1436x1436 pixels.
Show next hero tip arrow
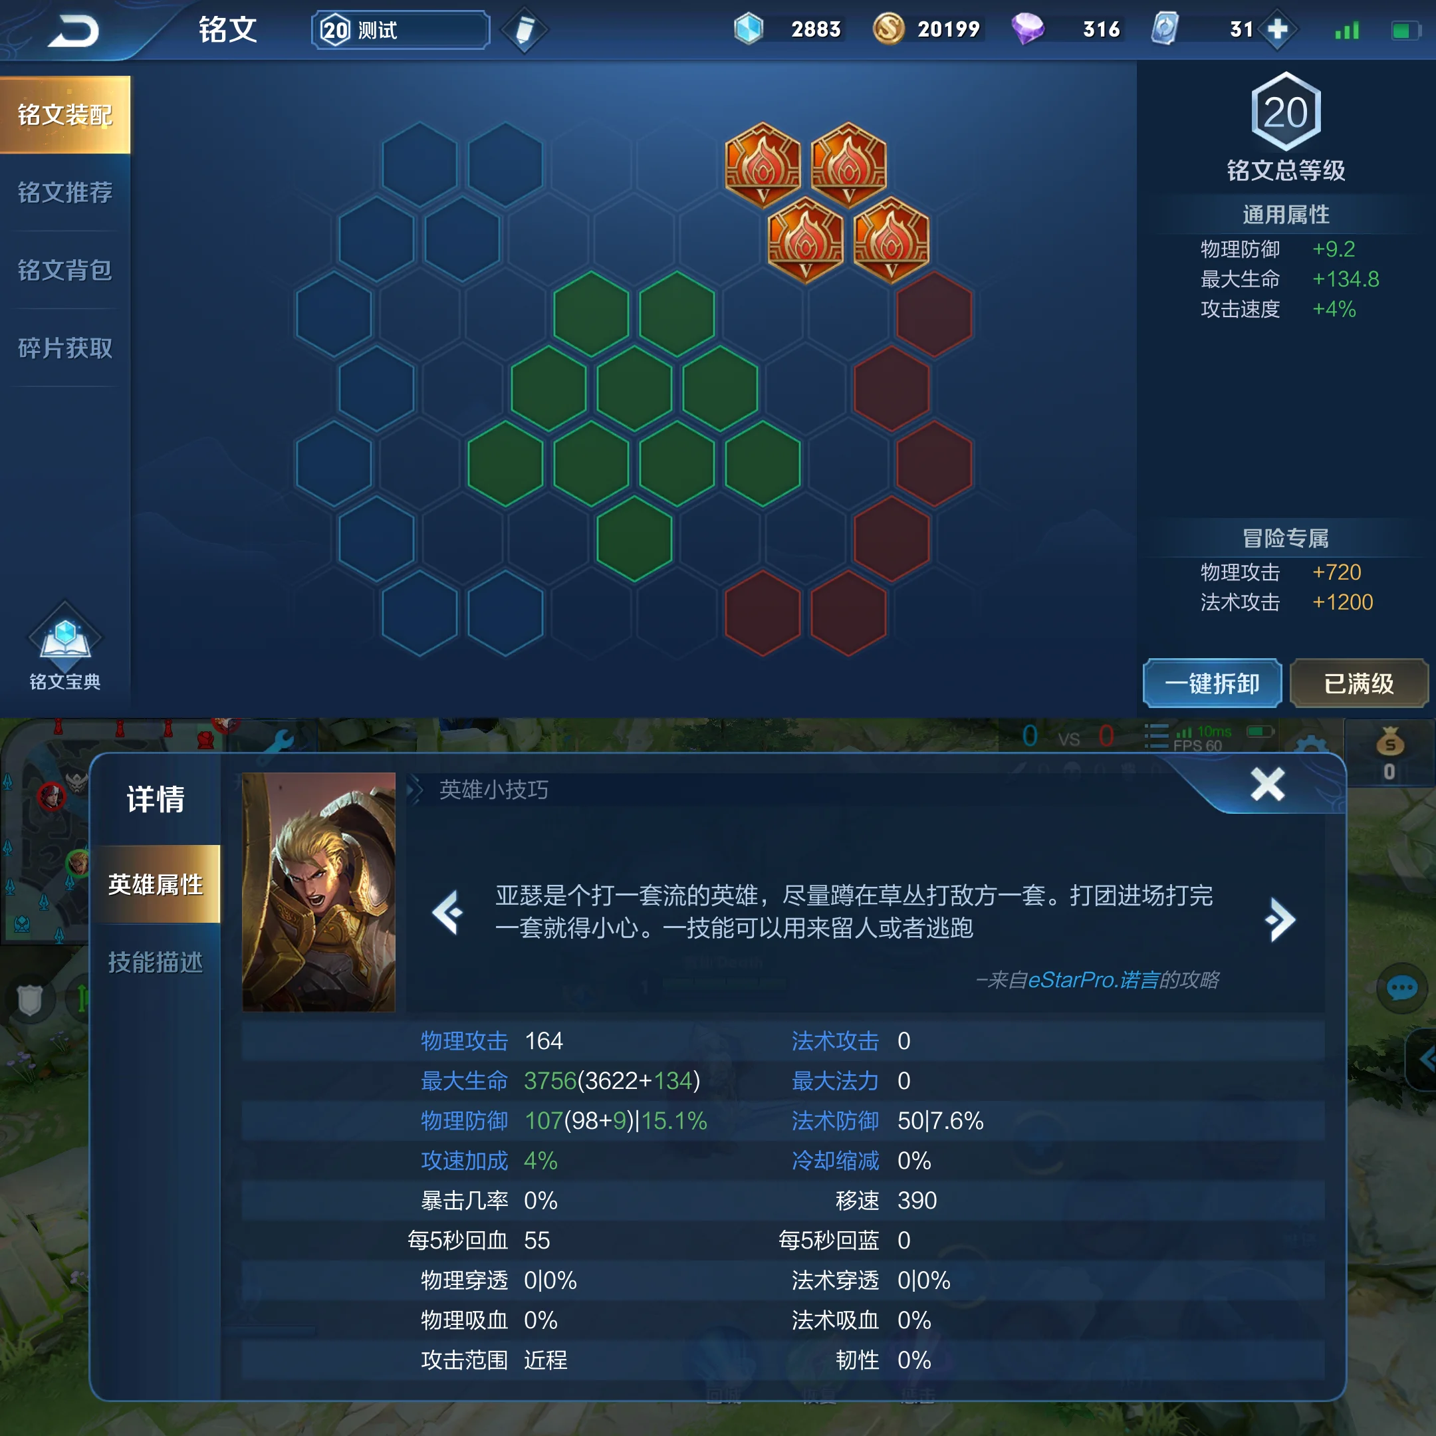click(1280, 919)
